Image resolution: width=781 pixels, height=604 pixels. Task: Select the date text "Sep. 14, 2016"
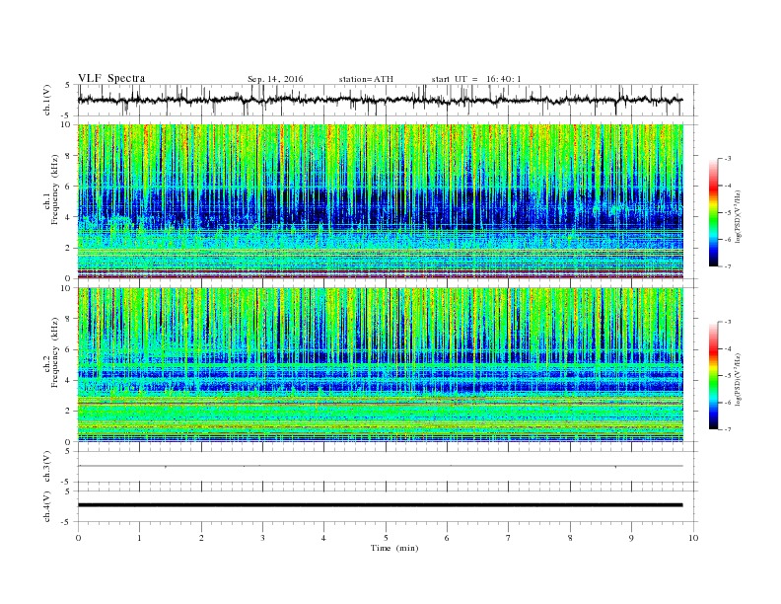[x=275, y=79]
